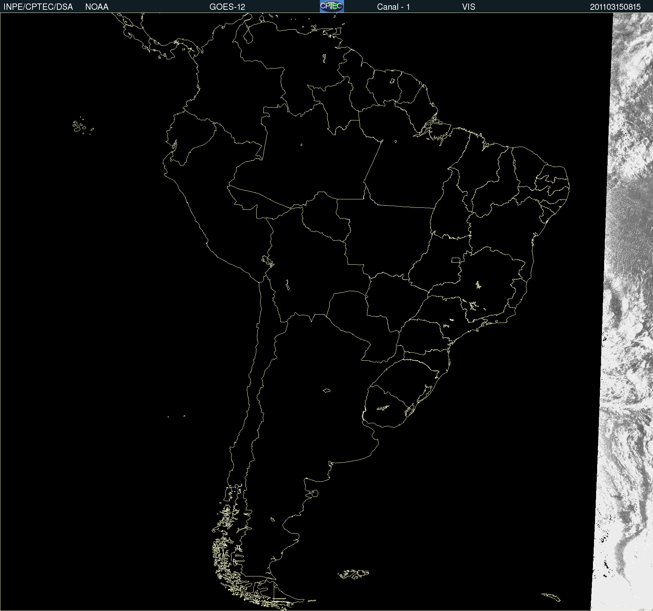This screenshot has height=611, width=653.
Task: Click the CPTEC logo in the header
Action: tap(332, 6)
